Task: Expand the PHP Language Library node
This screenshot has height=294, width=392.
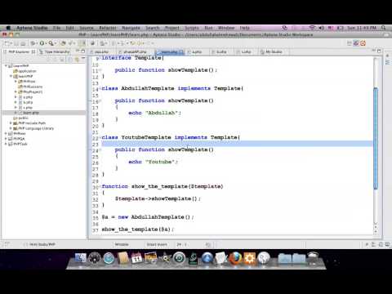Action: (11, 128)
